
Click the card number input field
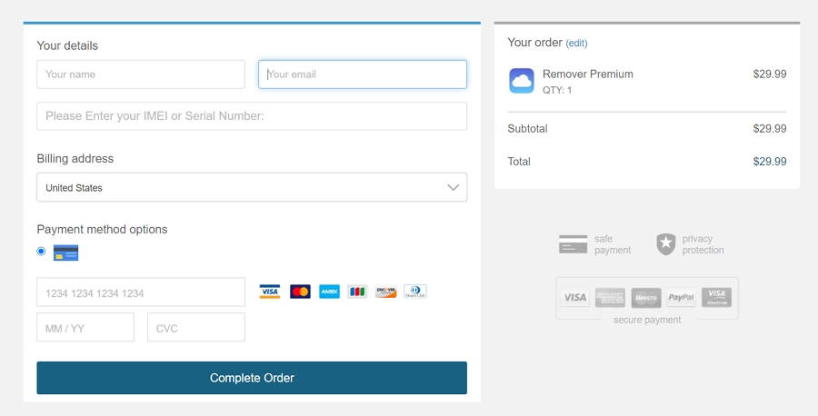click(141, 292)
